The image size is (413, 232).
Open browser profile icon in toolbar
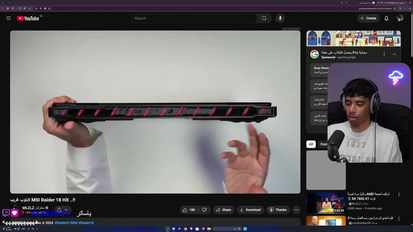pos(8,8)
